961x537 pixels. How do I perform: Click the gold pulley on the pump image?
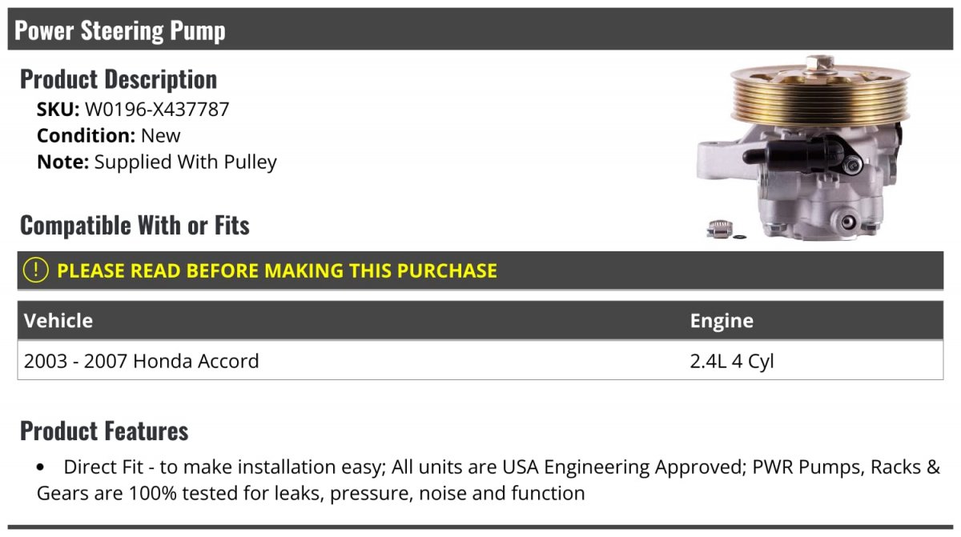[820, 94]
